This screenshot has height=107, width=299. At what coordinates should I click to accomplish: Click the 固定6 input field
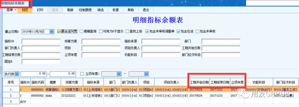point(41,62)
